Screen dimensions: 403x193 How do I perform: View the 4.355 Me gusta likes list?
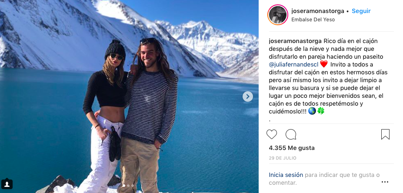(291, 148)
